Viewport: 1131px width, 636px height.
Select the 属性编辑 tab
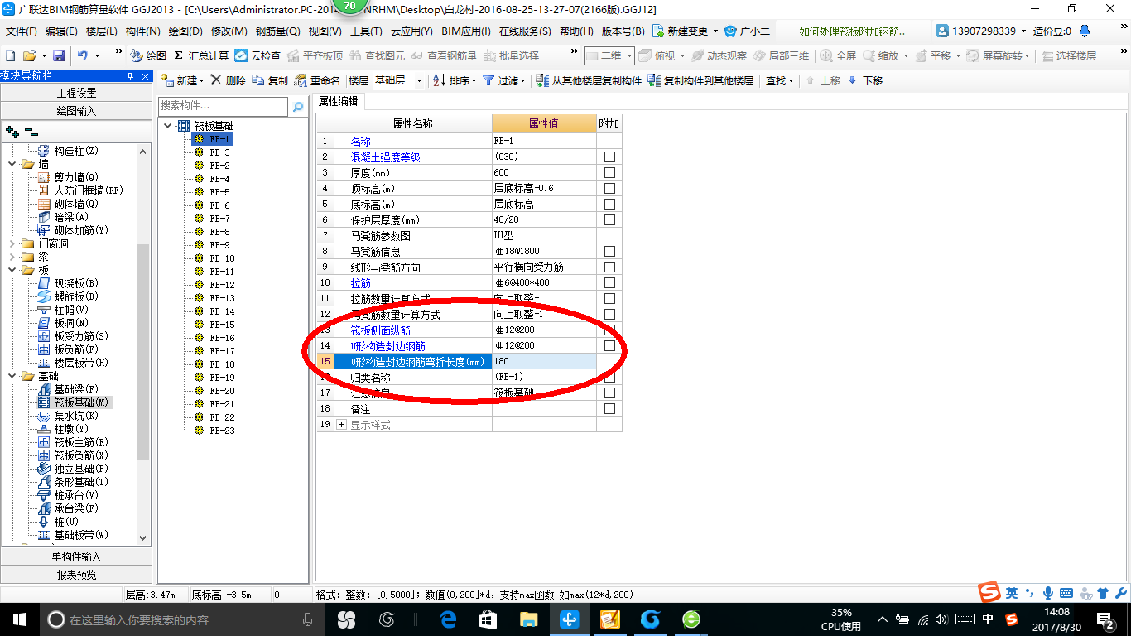[338, 101]
